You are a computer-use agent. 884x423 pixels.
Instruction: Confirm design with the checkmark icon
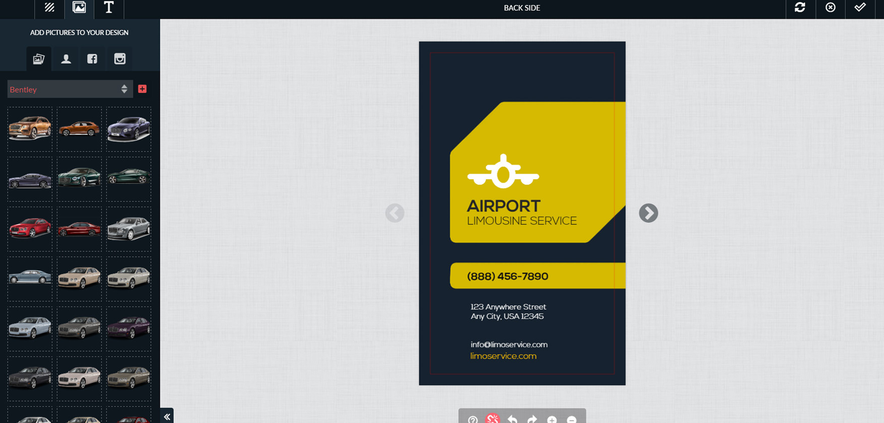click(860, 8)
